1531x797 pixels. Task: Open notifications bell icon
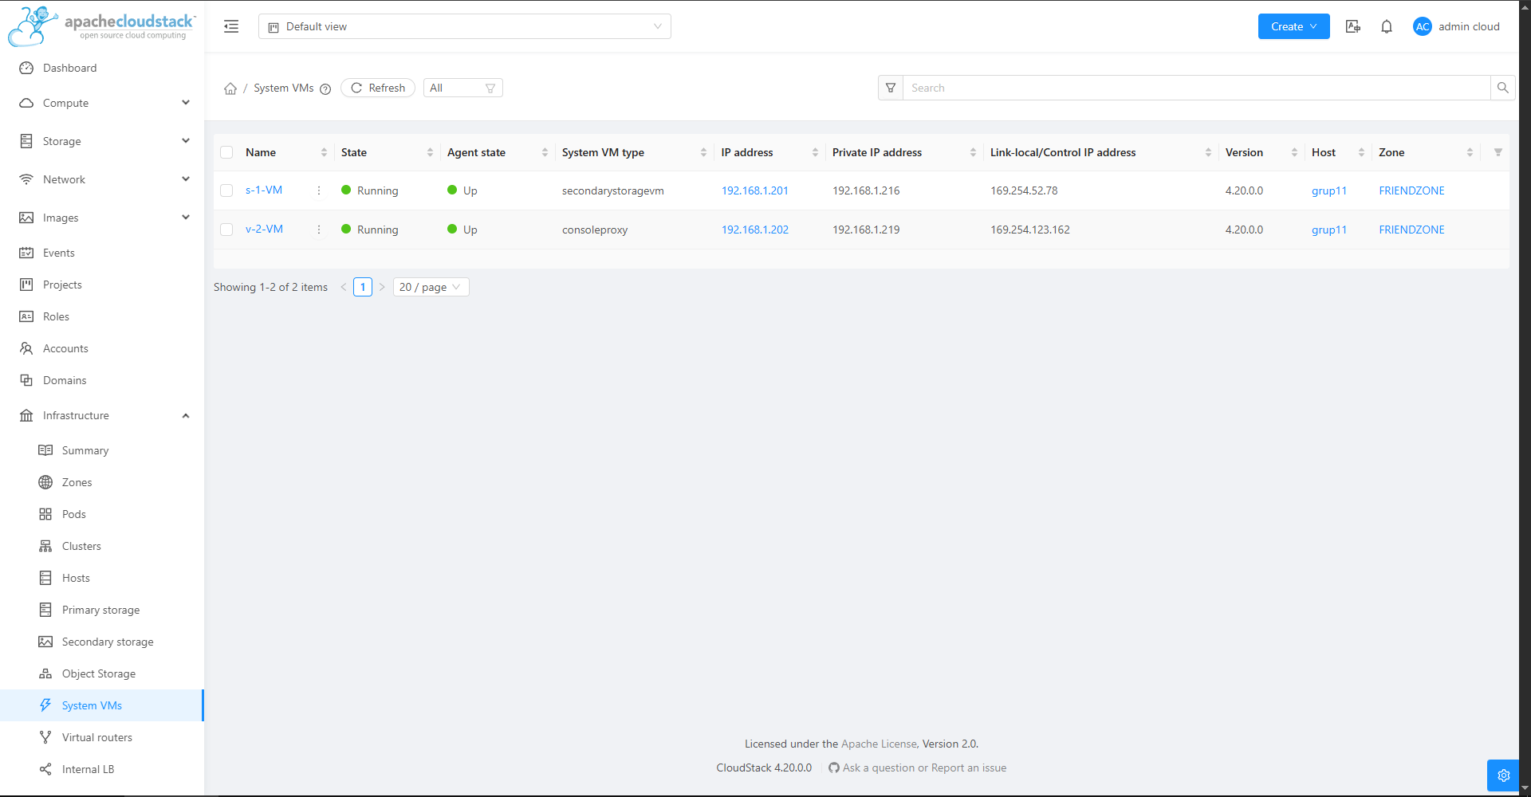pyautogui.click(x=1387, y=26)
